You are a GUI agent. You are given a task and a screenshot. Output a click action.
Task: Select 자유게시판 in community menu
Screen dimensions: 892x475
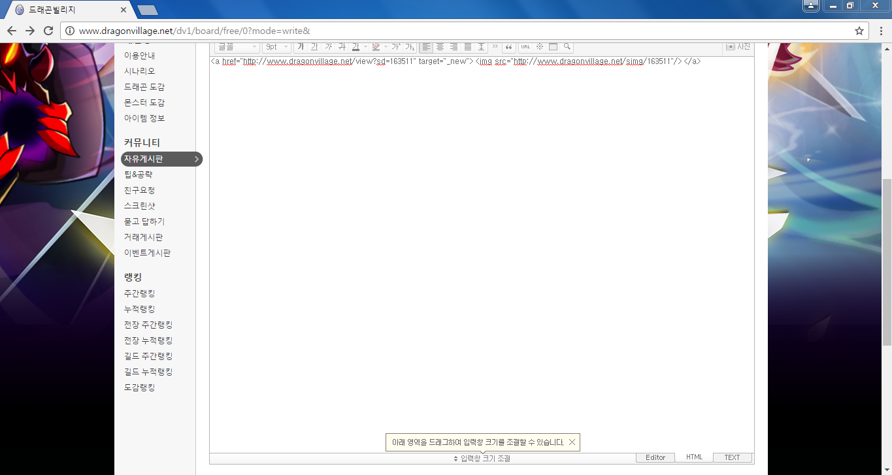click(161, 159)
